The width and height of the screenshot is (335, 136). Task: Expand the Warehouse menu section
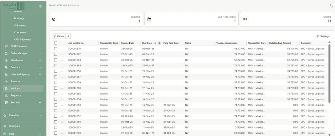coord(40,60)
